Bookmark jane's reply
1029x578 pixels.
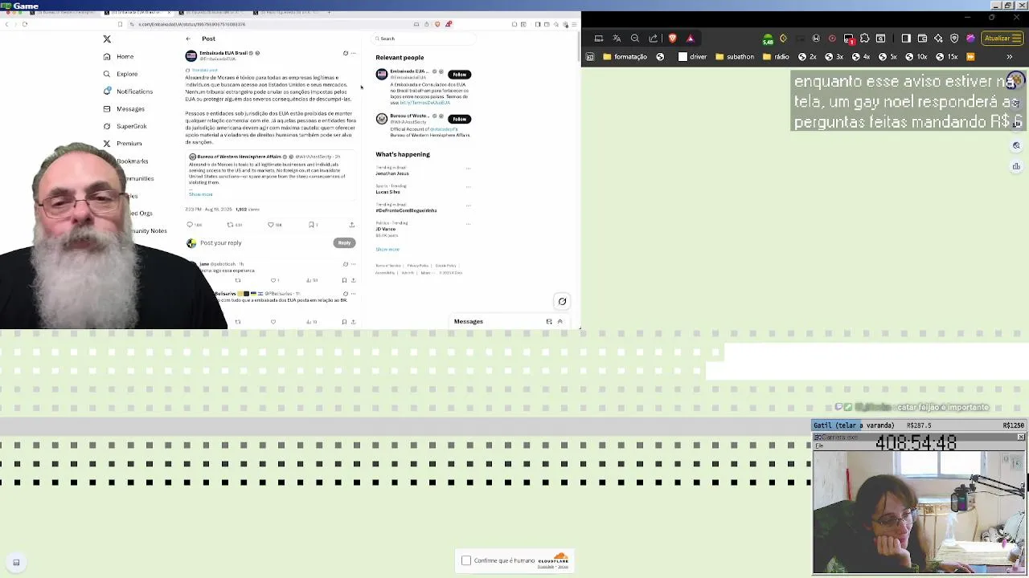coord(344,280)
